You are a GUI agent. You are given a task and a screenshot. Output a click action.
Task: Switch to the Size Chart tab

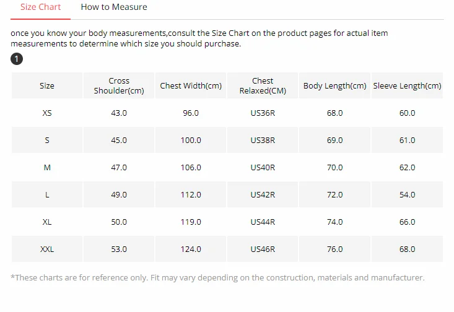pos(40,7)
